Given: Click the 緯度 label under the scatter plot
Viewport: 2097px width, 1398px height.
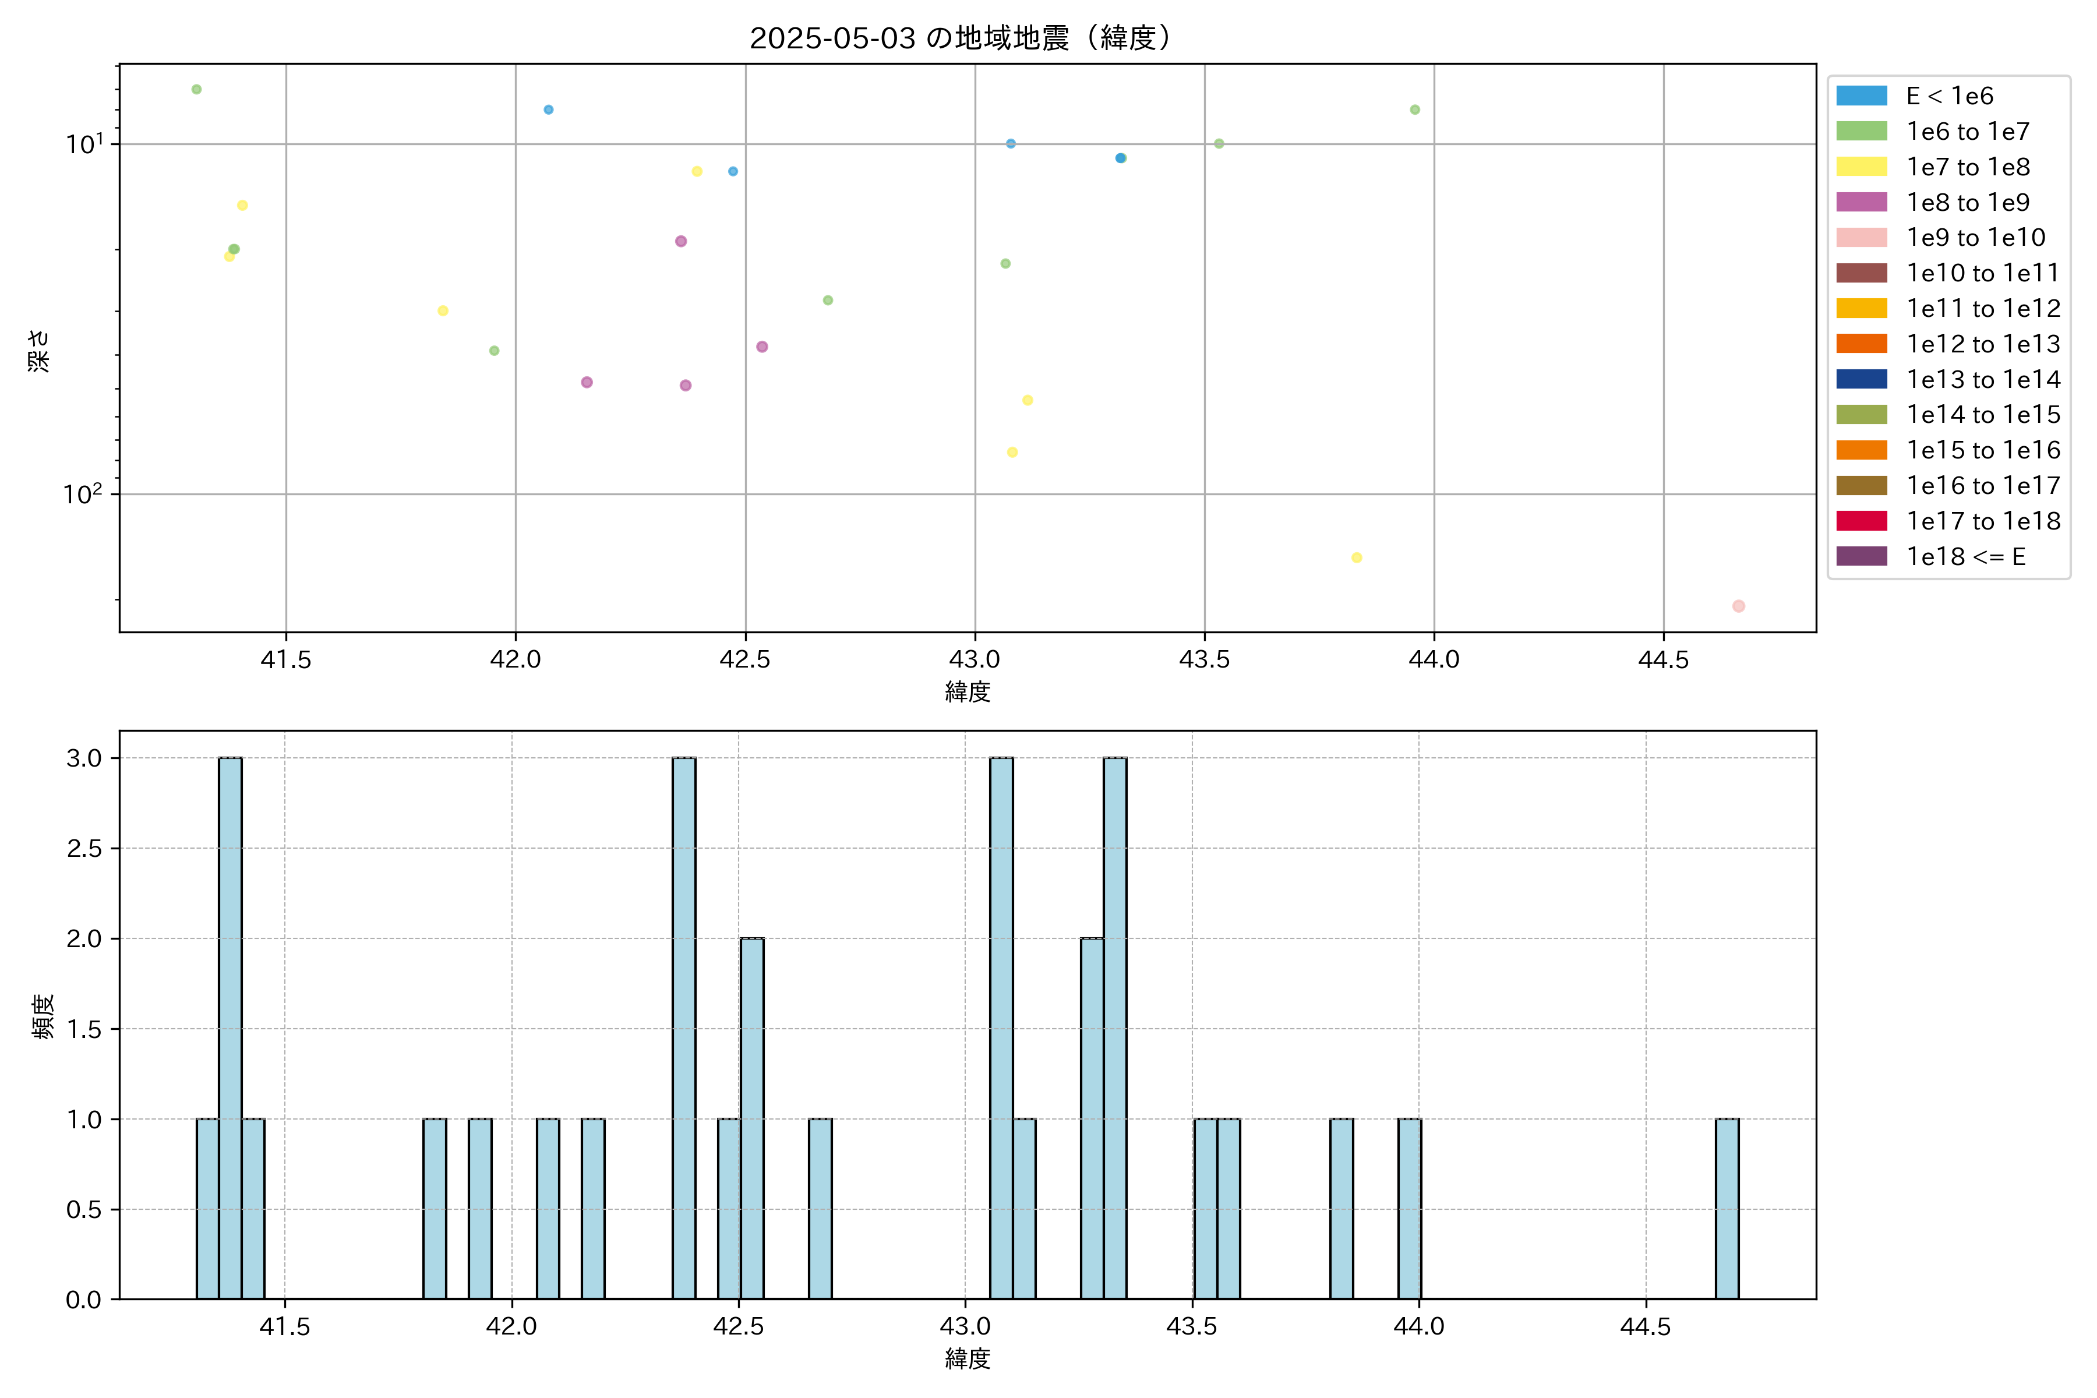Looking at the screenshot, I should [968, 691].
